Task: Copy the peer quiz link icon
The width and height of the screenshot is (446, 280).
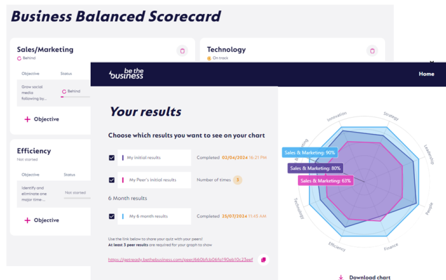Action: coord(263,260)
